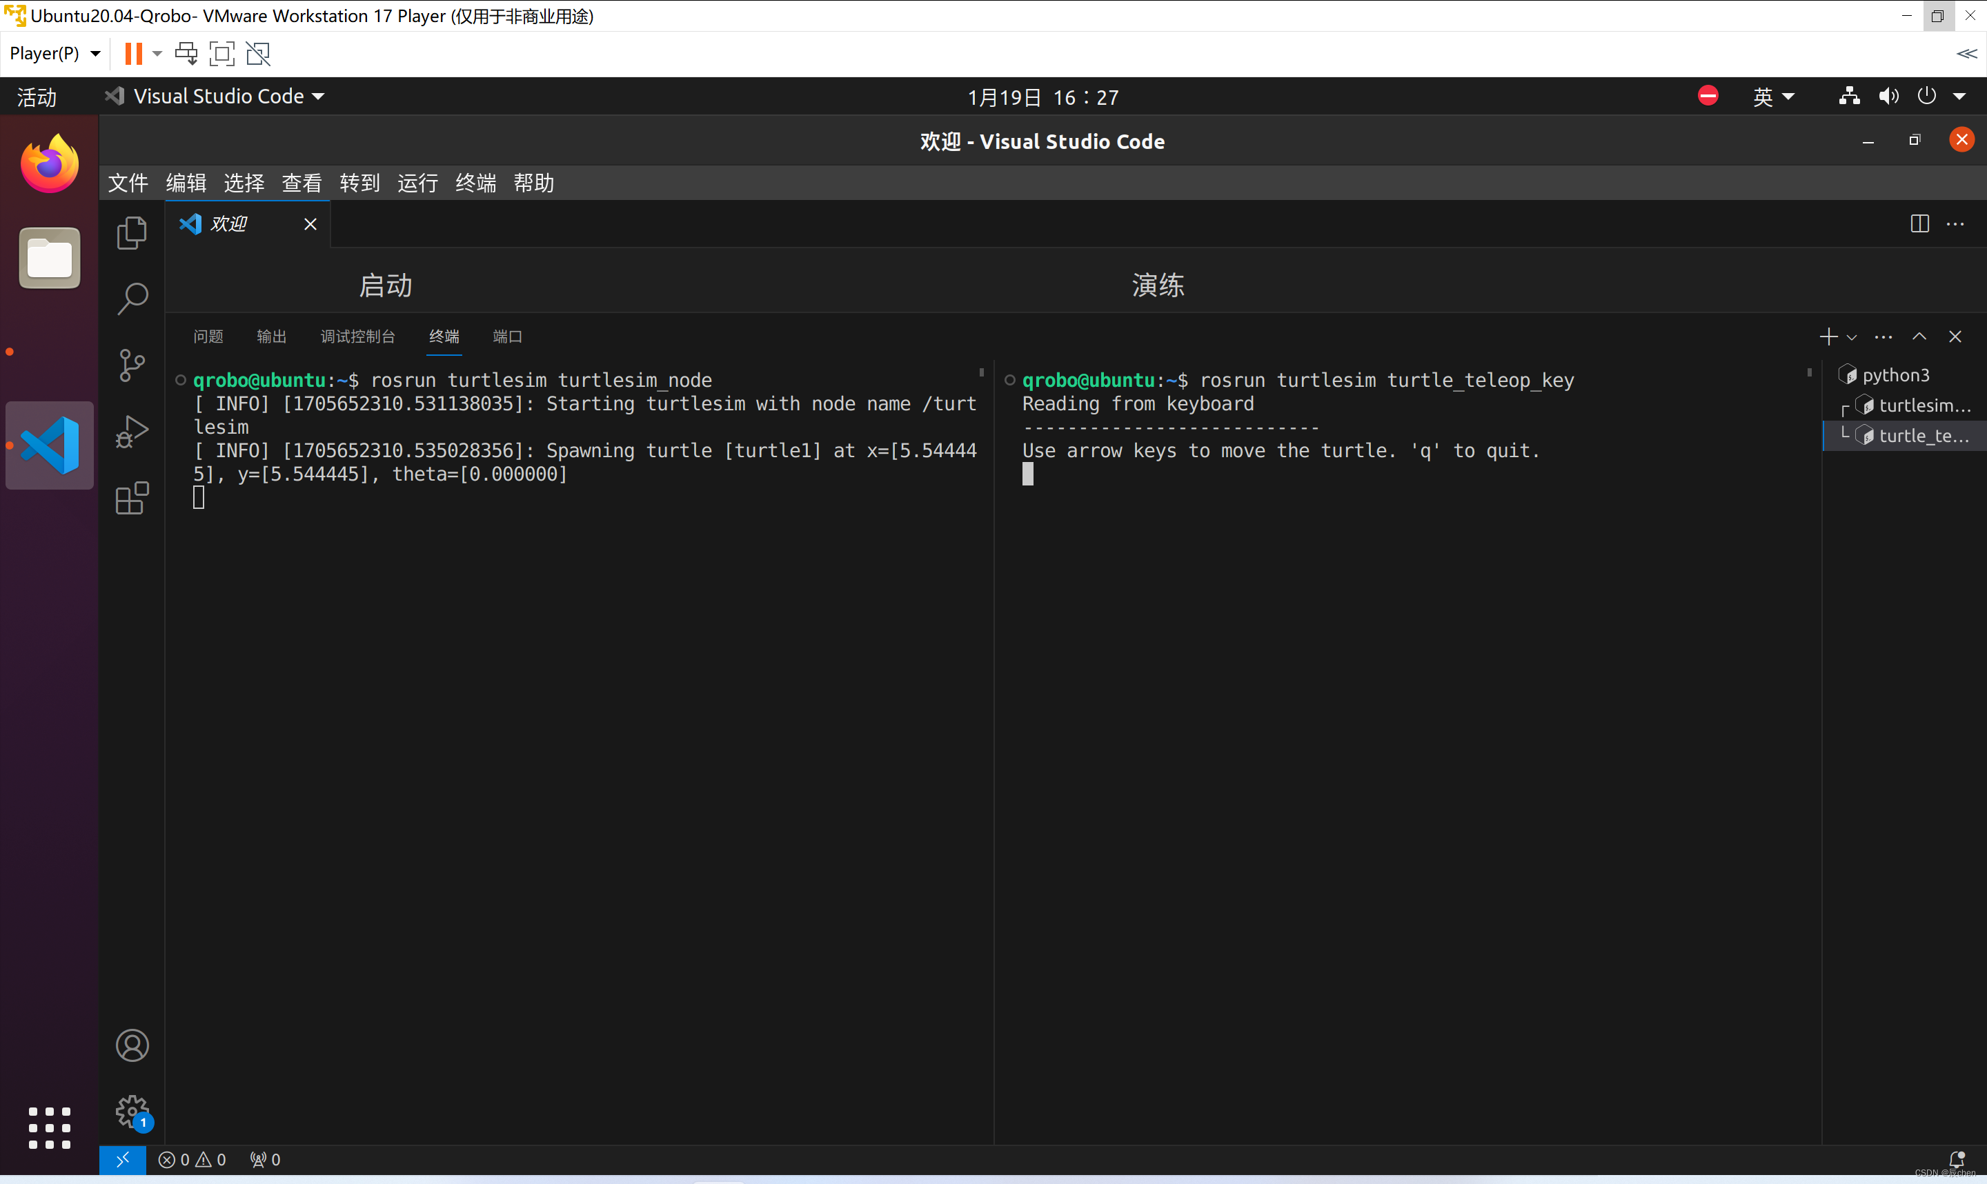Expand the power options arrow beside pause button
Screen dimensions: 1987x1184
tap(157, 54)
